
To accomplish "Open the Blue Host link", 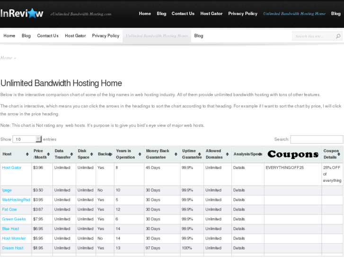I will pyautogui.click(x=10, y=229).
